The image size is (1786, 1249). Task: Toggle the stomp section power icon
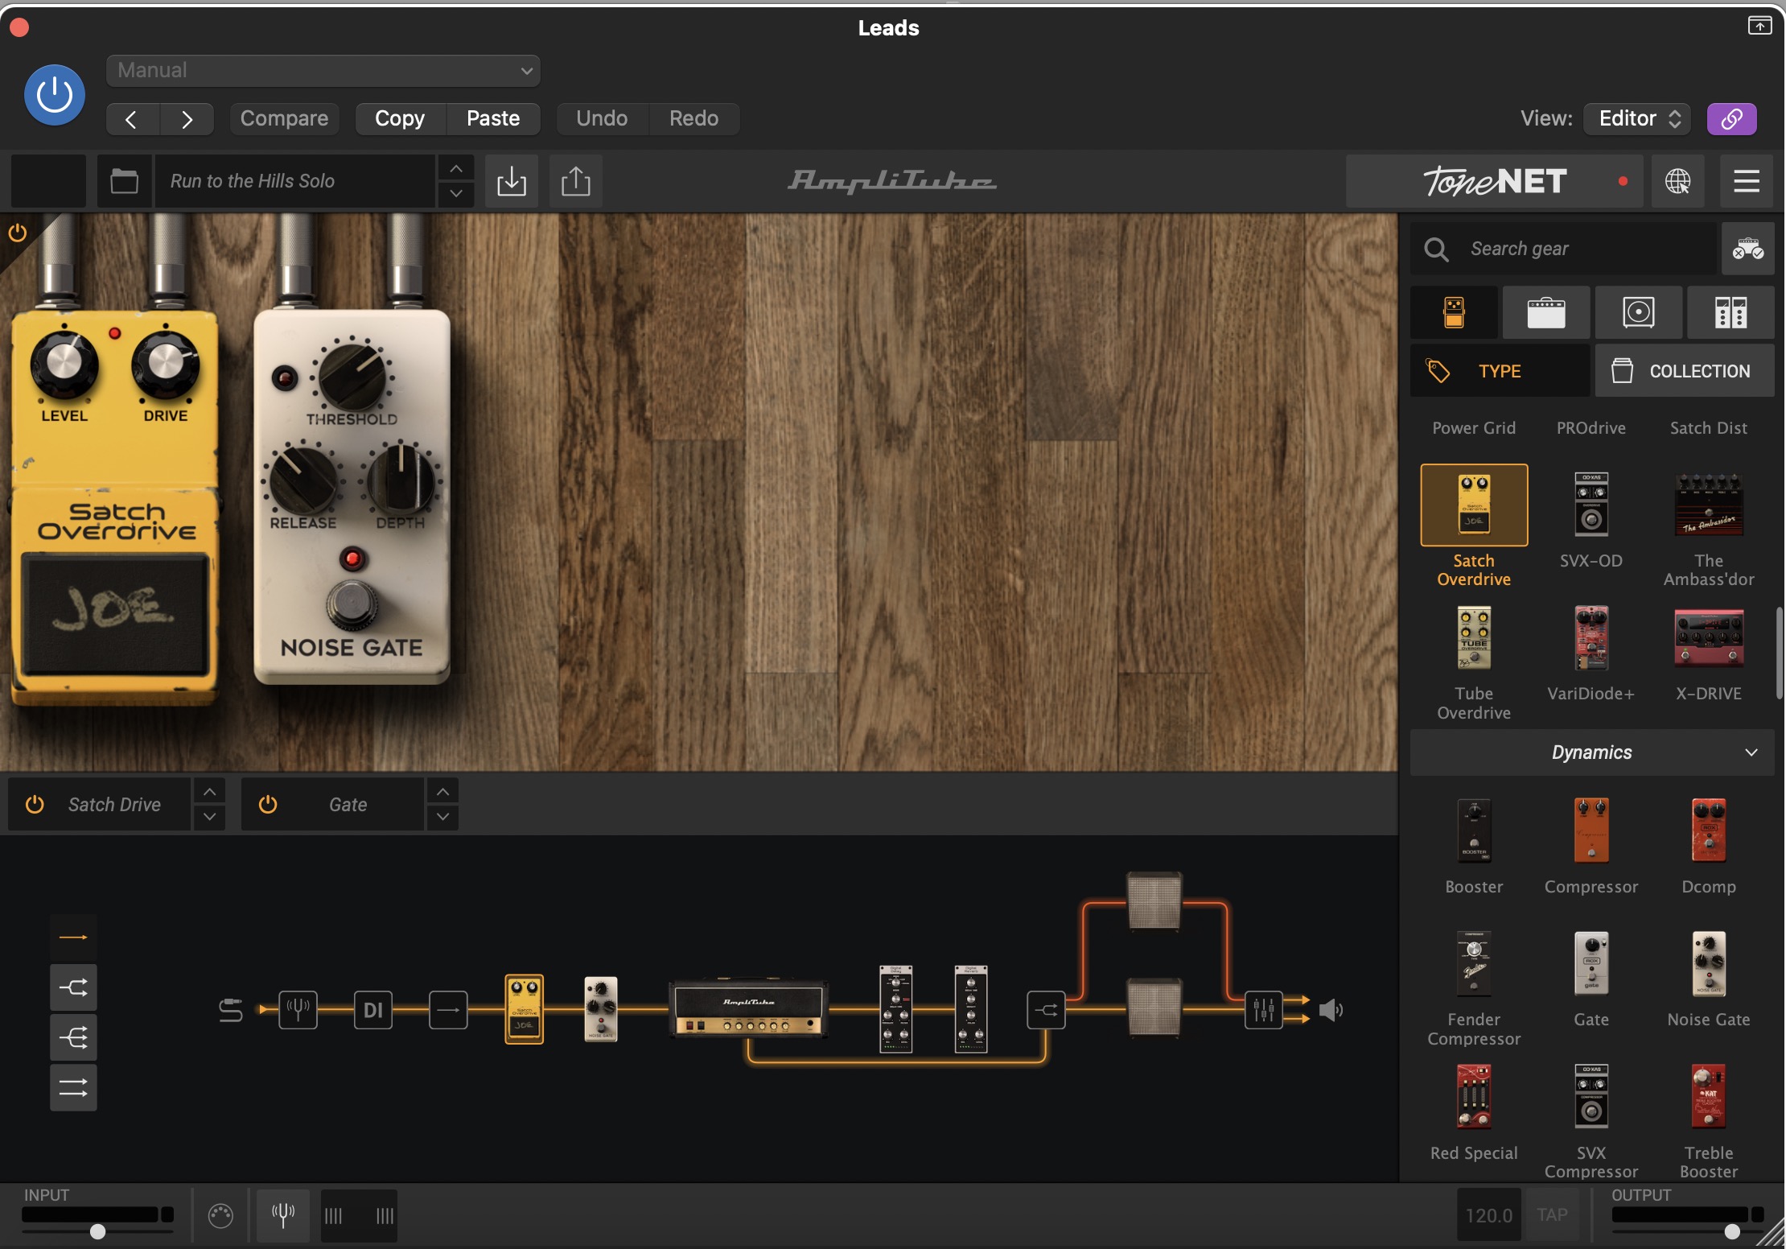tap(18, 233)
